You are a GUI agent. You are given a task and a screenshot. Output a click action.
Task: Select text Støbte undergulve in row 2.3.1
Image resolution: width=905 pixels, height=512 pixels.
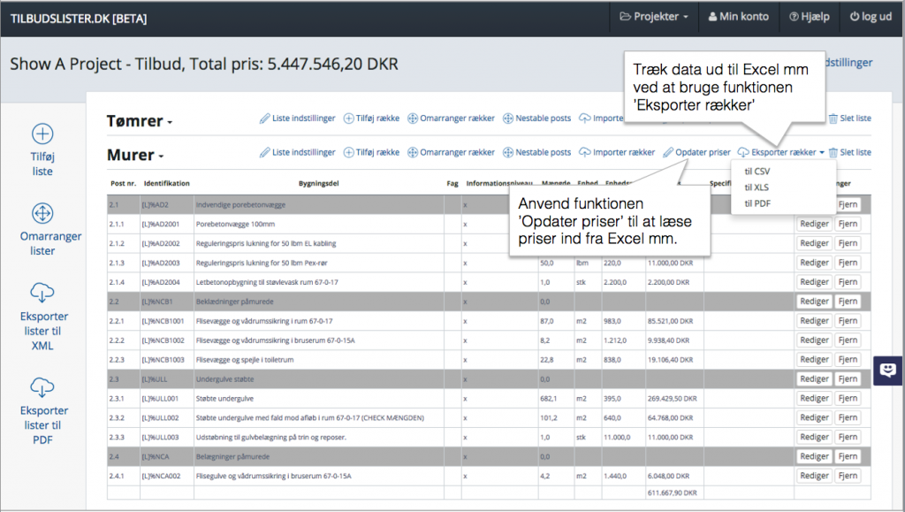click(224, 399)
